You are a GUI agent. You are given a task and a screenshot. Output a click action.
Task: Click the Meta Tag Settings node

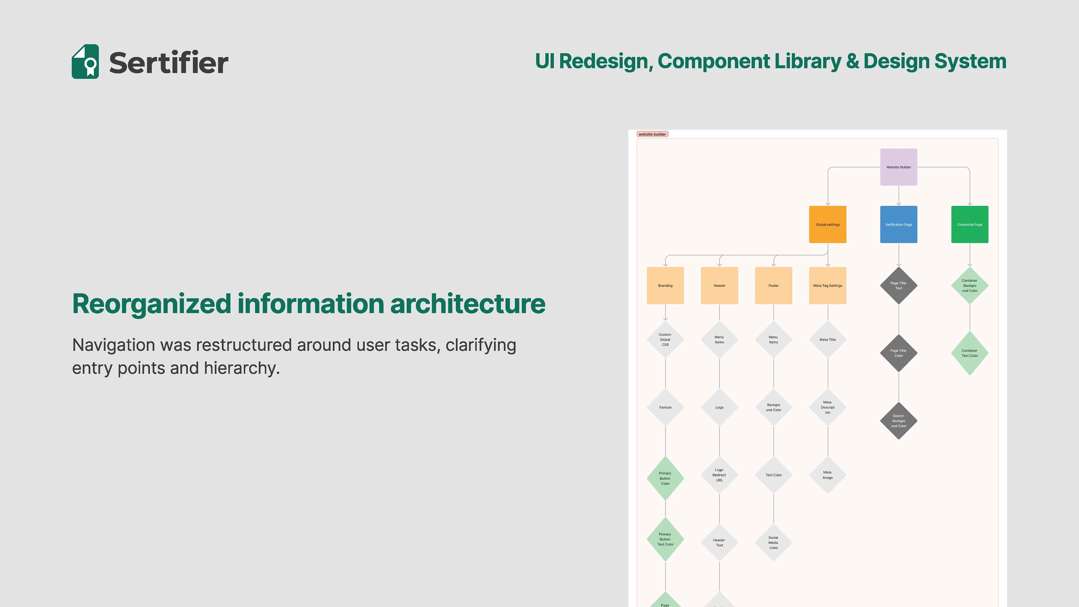[x=827, y=286]
